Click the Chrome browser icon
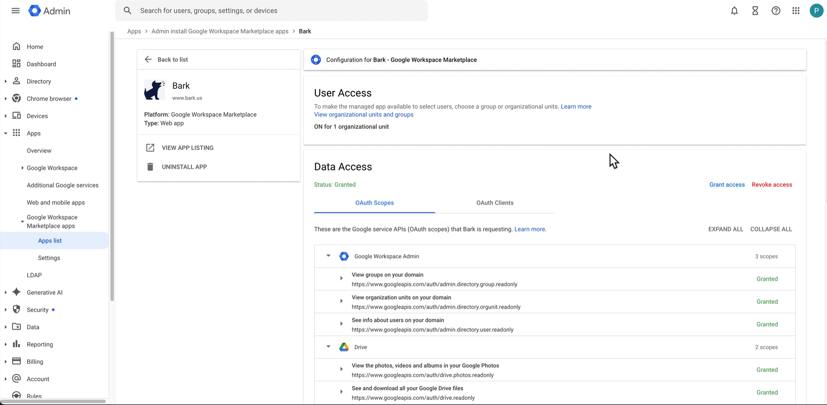Image resolution: width=827 pixels, height=405 pixels. tap(16, 98)
